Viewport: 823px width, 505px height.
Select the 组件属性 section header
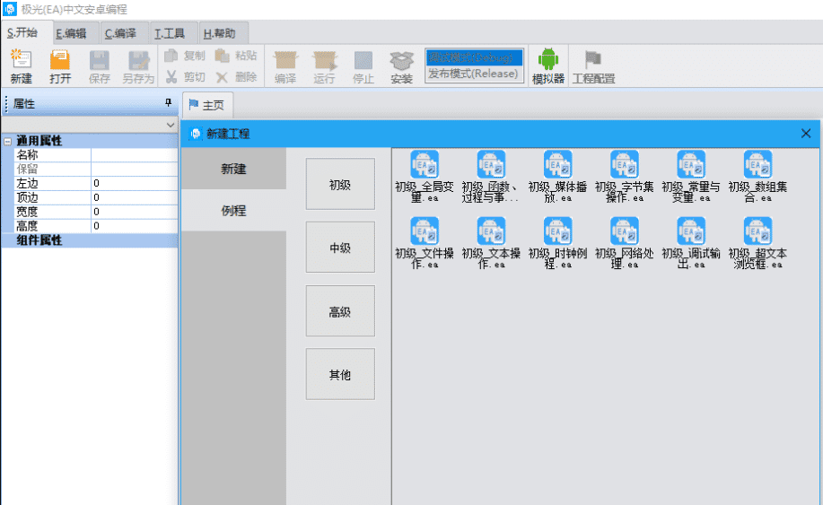point(90,240)
